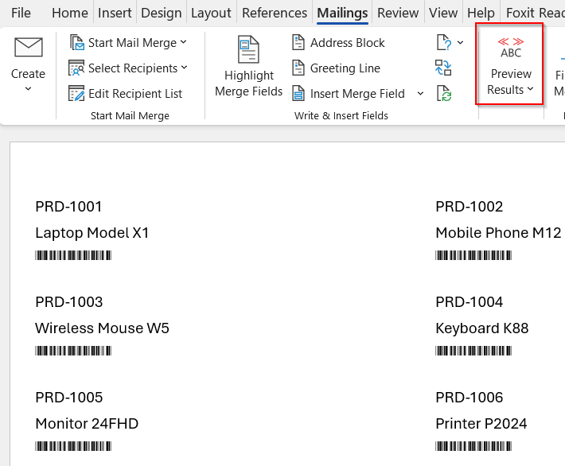
Task: Switch to the Review tab
Action: pyautogui.click(x=398, y=13)
